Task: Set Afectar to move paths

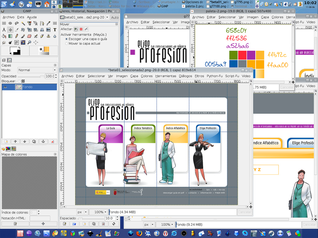Action: coord(86,29)
